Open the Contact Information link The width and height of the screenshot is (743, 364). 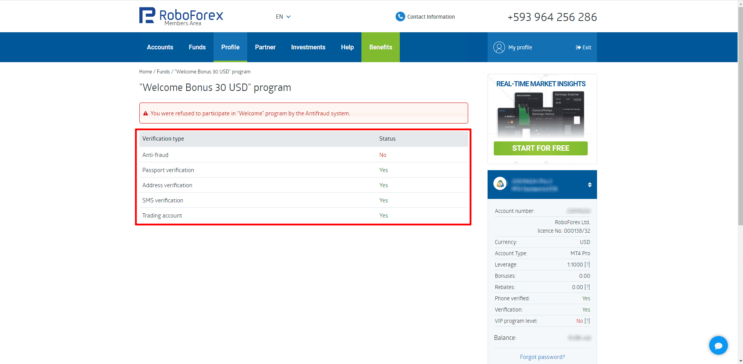431,17
